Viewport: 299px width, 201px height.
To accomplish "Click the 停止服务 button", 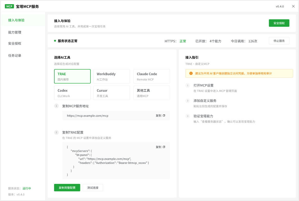I will coord(279,41).
